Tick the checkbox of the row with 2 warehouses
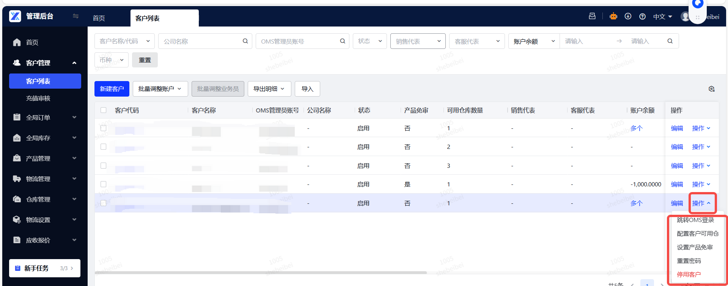Image resolution: width=728 pixels, height=286 pixels. click(103, 147)
